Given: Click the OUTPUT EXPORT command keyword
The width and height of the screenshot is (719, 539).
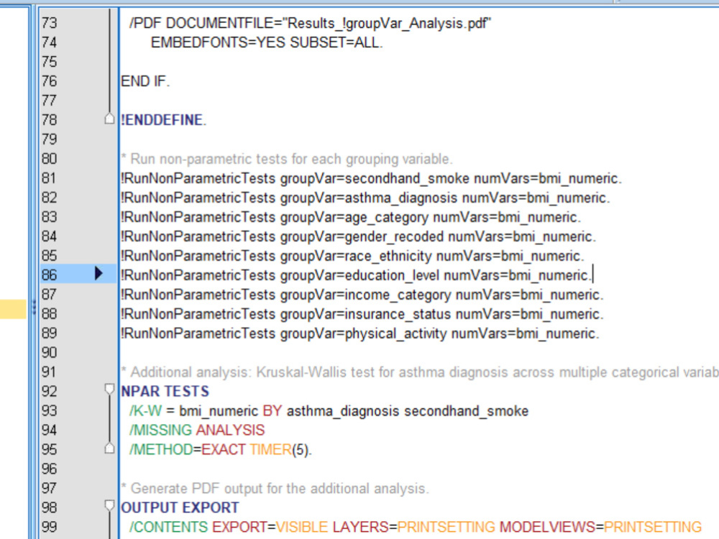Looking at the screenshot, I should [x=180, y=508].
